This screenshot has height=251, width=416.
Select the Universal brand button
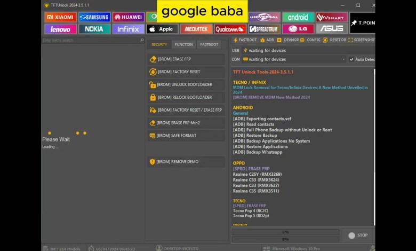tap(264, 17)
